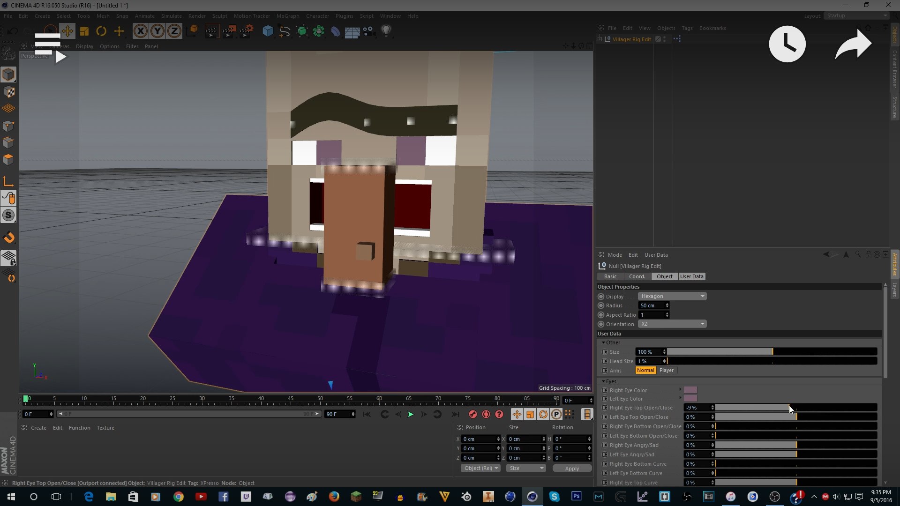This screenshot has width=900, height=506.
Task: Click the Left Eye Color swatch
Action: 690,398
